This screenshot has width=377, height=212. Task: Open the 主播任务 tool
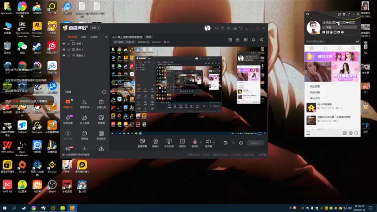pyautogui.click(x=101, y=104)
